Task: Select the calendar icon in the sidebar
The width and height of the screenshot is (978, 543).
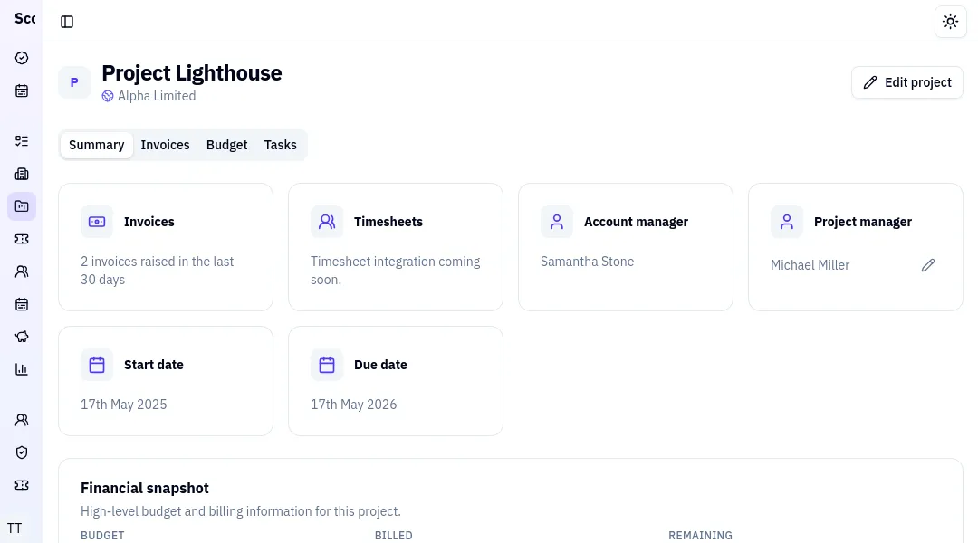Action: (22, 90)
